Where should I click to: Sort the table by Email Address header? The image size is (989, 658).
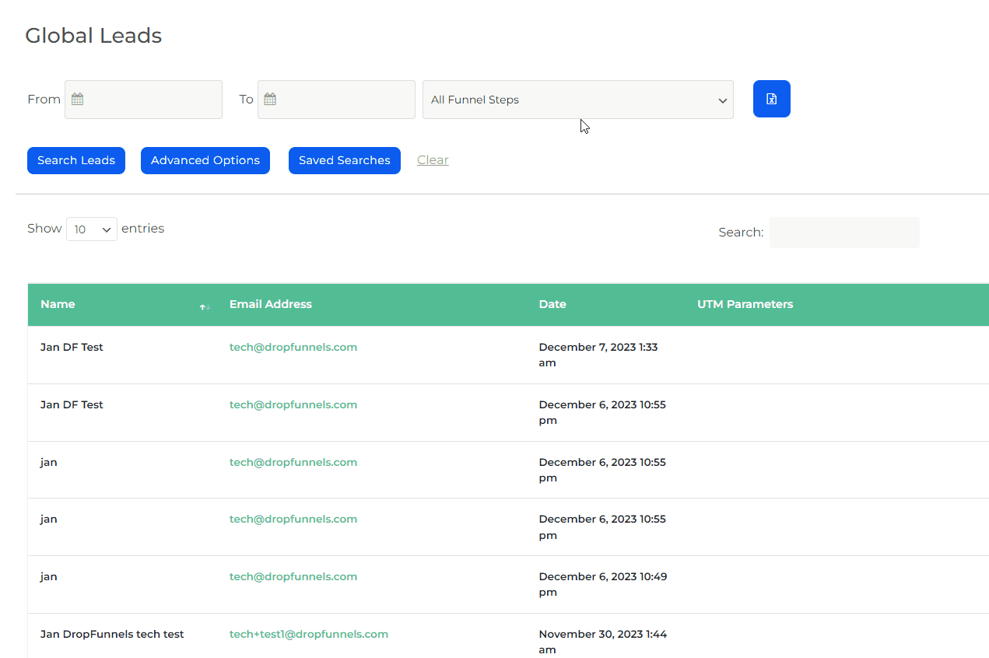(x=271, y=304)
